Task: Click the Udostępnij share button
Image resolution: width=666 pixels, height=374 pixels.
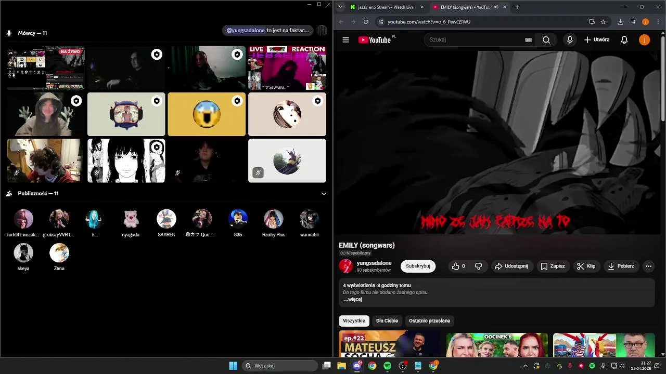Action: pos(511,266)
